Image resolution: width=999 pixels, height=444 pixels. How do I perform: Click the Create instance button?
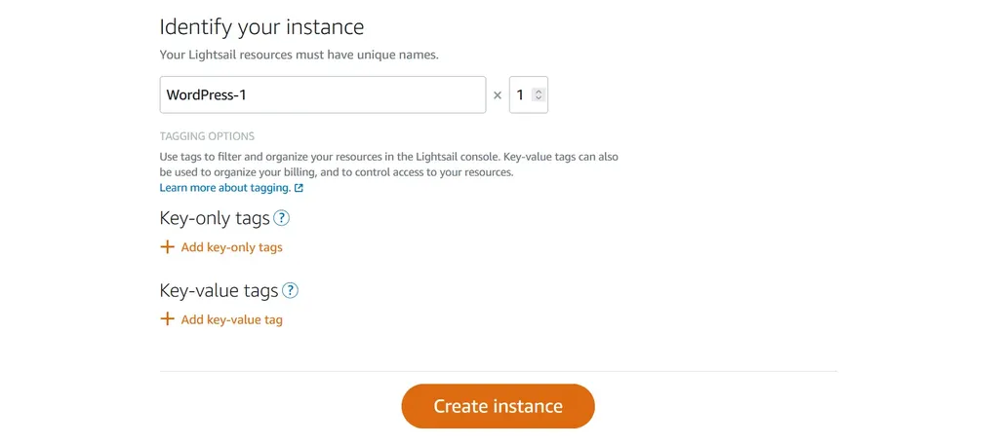[498, 406]
